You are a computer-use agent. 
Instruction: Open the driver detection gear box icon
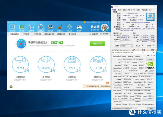coord(50,27)
